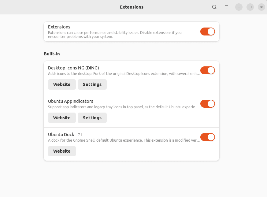Visit the Desktop Icons NG website

[62, 84]
